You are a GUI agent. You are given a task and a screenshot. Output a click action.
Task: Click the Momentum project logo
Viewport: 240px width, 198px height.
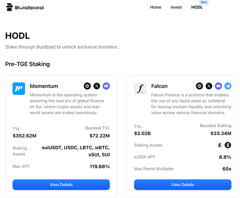19,89
